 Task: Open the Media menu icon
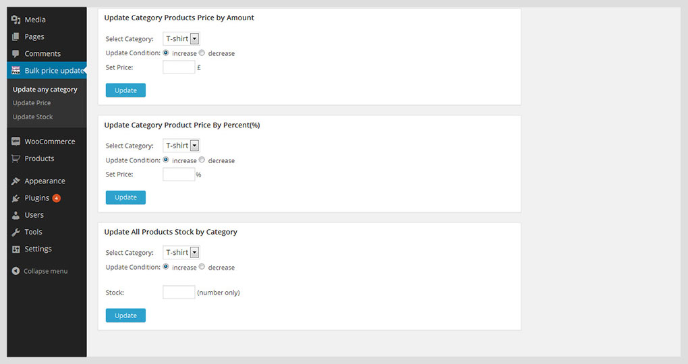point(16,20)
